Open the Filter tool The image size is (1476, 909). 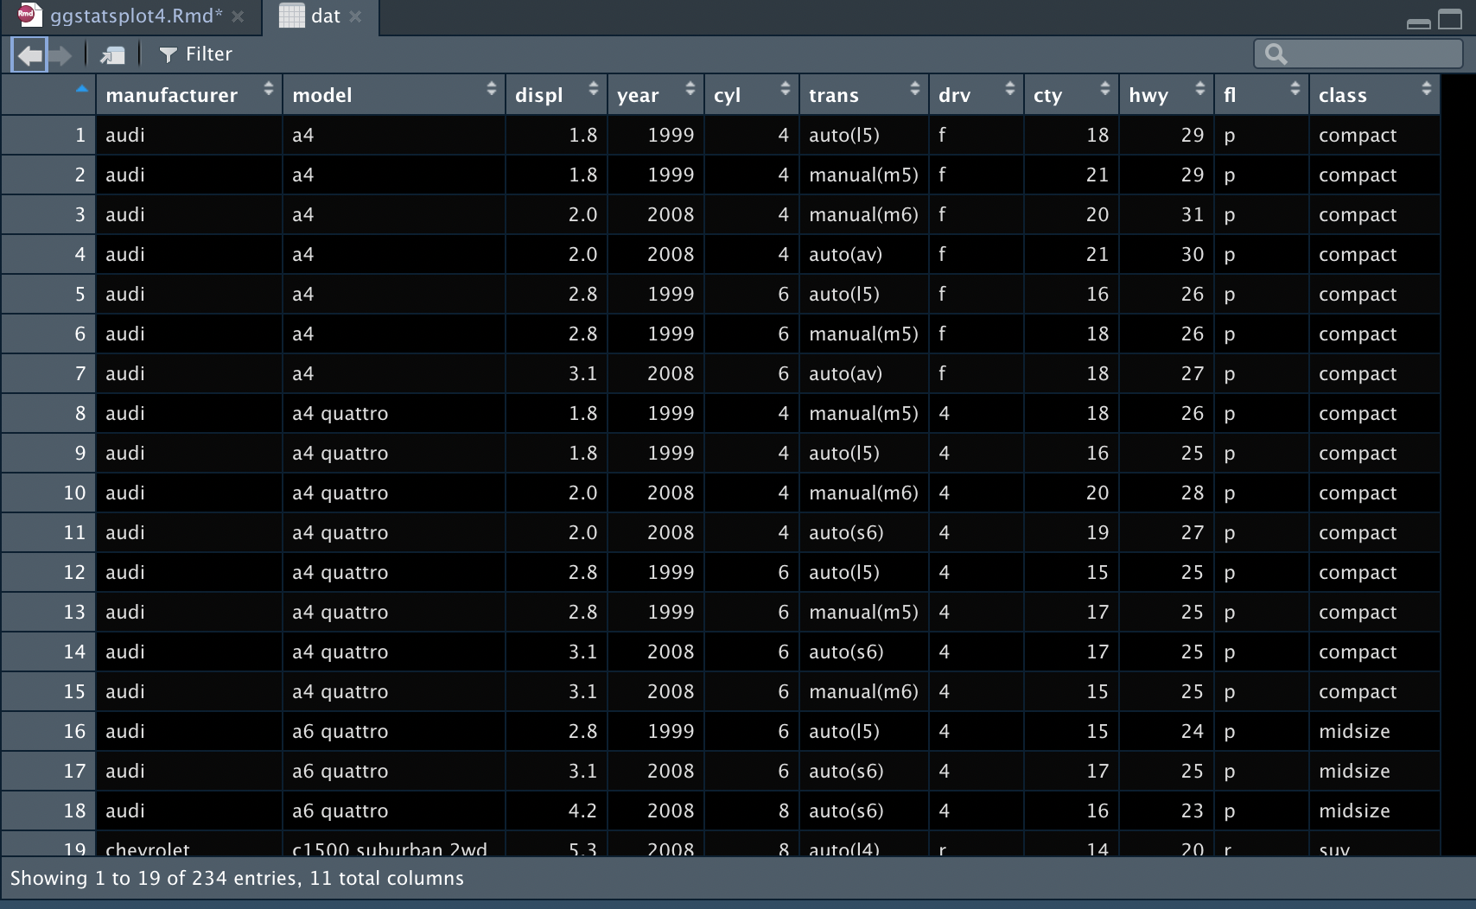click(x=196, y=54)
